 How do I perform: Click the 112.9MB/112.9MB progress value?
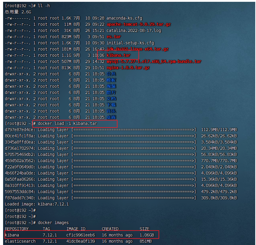[219, 130]
